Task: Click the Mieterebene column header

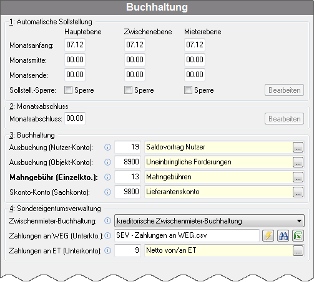Action: click(x=203, y=32)
